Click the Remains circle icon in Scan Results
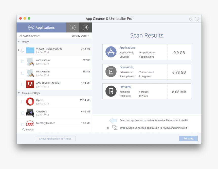The height and width of the screenshot is (169, 218). [111, 91]
